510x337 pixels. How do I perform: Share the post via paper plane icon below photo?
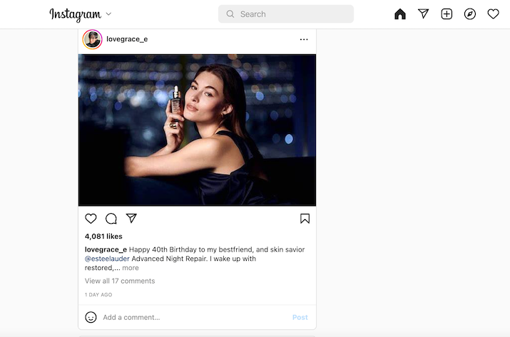coord(131,218)
